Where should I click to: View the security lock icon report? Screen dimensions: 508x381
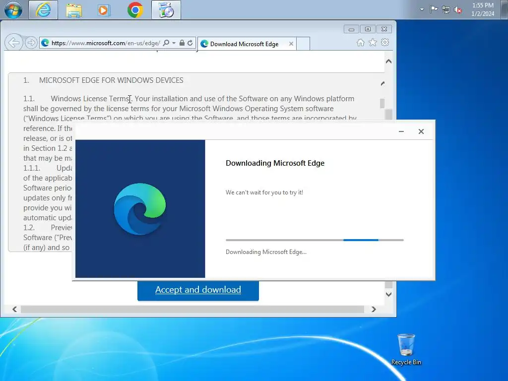(182, 43)
